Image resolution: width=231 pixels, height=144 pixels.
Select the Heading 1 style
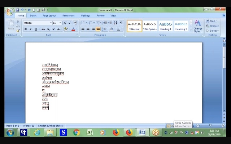point(165,26)
